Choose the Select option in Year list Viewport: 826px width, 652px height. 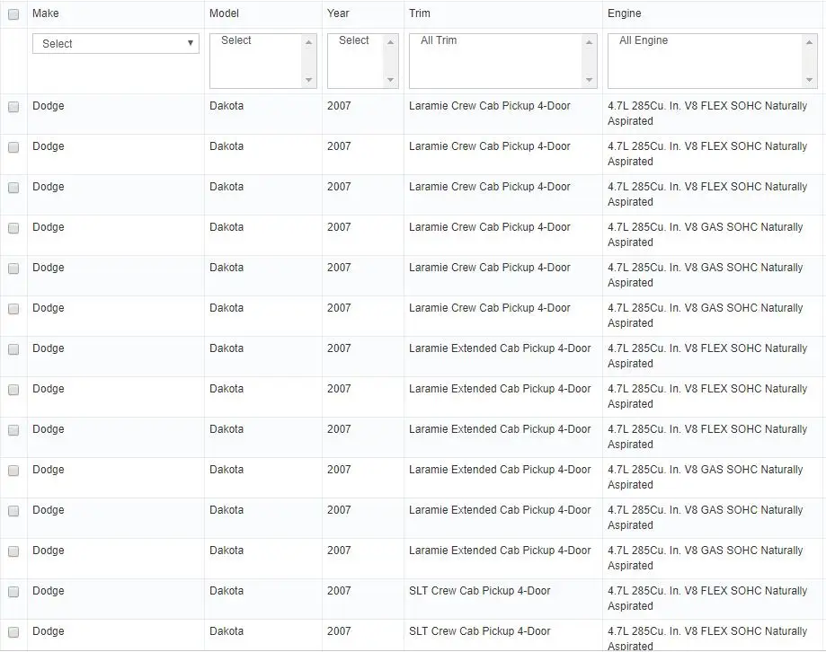353,40
